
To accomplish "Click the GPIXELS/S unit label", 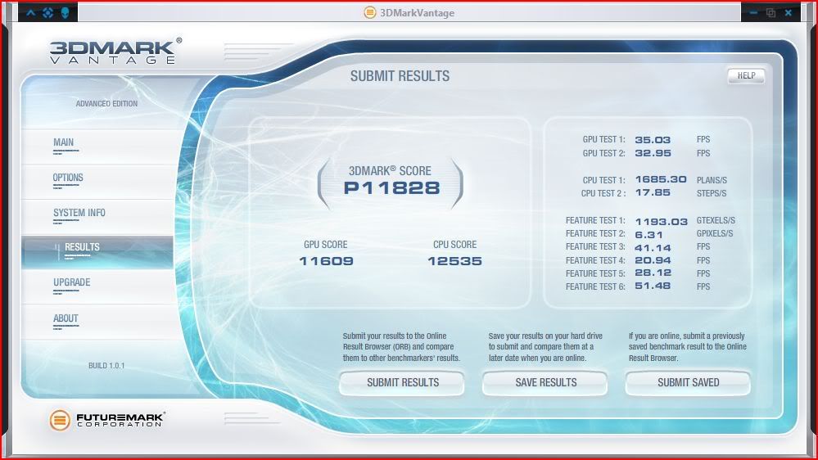I will point(715,233).
